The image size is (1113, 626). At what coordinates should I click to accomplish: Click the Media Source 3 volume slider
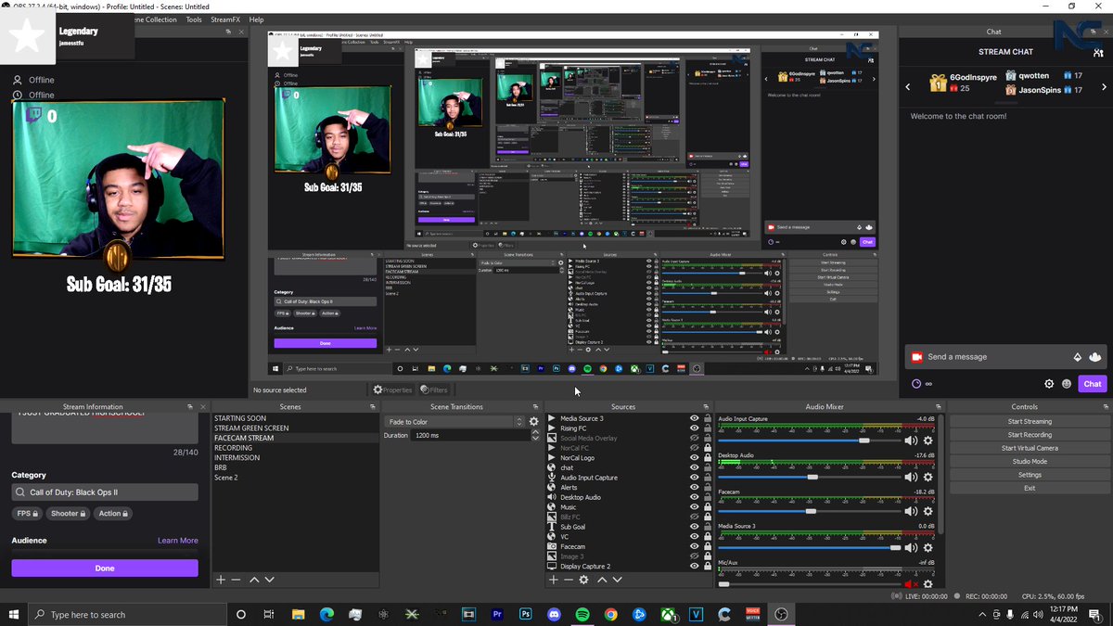pyautogui.click(x=811, y=547)
